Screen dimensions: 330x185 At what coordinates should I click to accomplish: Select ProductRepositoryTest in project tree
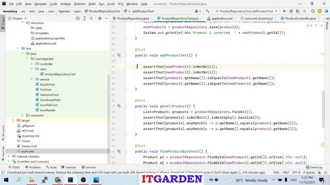click(x=60, y=74)
